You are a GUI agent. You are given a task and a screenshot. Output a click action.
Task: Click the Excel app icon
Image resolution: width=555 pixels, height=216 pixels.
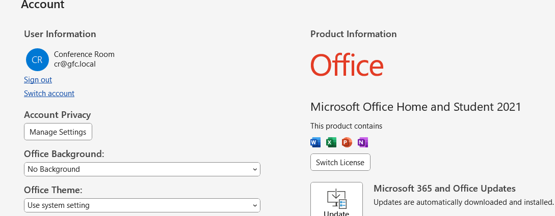coord(331,142)
